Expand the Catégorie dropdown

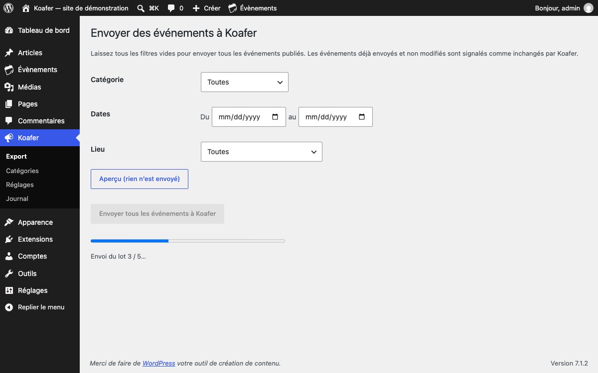(245, 82)
